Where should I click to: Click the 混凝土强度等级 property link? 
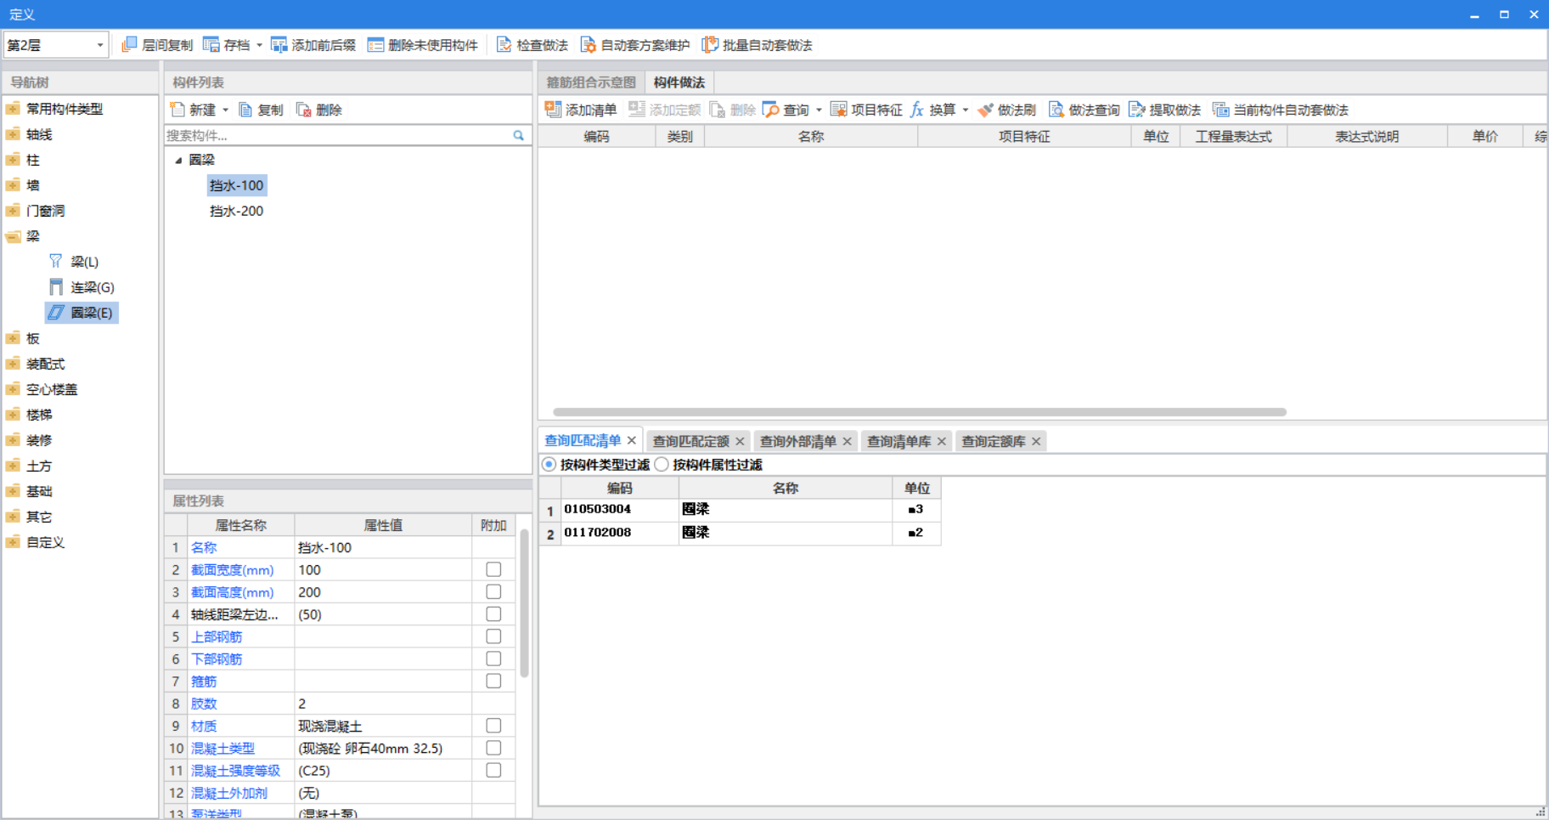[235, 771]
